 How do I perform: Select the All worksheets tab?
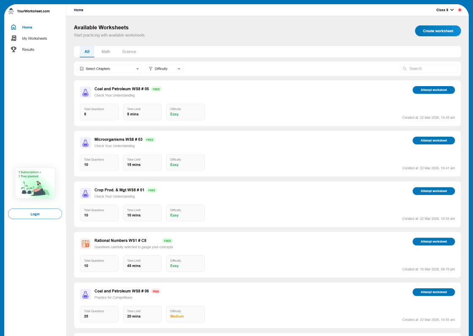pyautogui.click(x=87, y=52)
